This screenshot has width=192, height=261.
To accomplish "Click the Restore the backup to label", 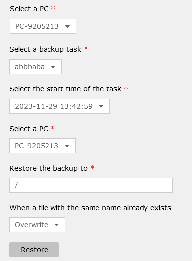I will (x=48, y=168).
